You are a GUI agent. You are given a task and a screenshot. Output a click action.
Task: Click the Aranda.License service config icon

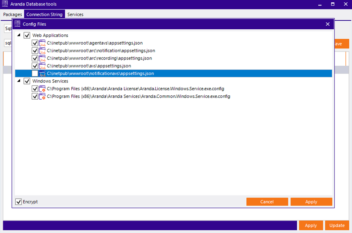point(42,89)
